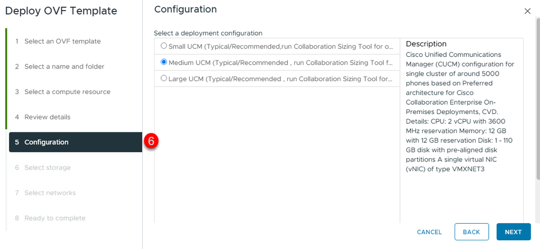Click the Small UCM configuration row text

point(281,46)
